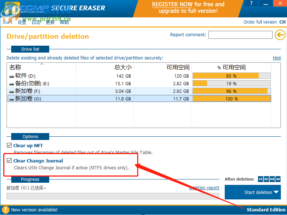The height and width of the screenshot is (215, 287).
Task: Open the 帮助 menu
Action: [x=64, y=22]
